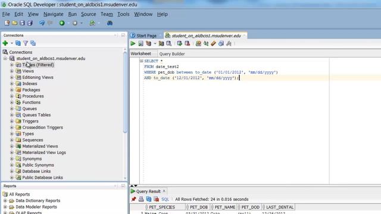381x214 pixels.
Task: Expand the Tables (Filtered) node
Action: [x=12, y=65]
